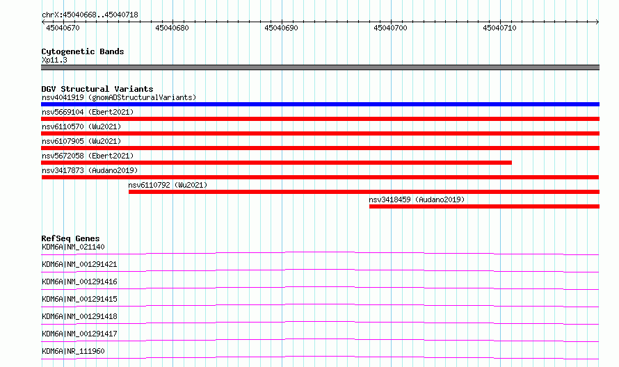Open KDM6A|NM_001291421 transcript
This screenshot has width=619, height=367.
coord(79,264)
